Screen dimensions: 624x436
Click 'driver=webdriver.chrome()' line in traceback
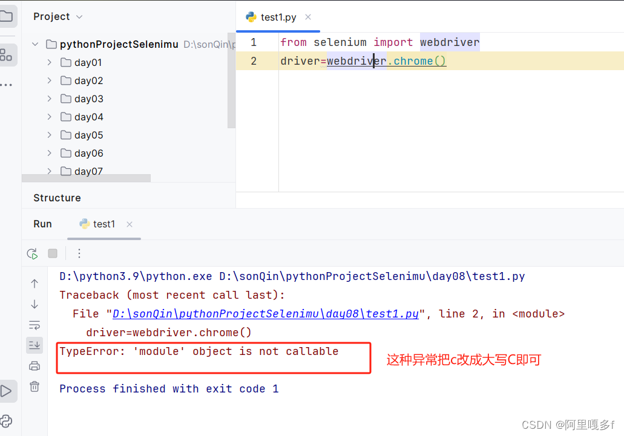point(169,333)
